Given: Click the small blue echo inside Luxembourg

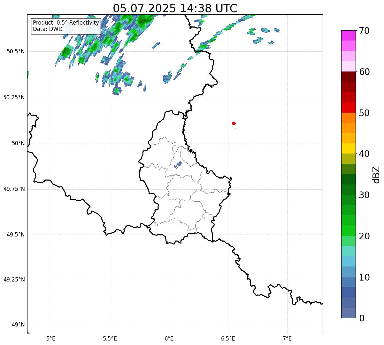Looking at the screenshot, I should tap(178, 165).
